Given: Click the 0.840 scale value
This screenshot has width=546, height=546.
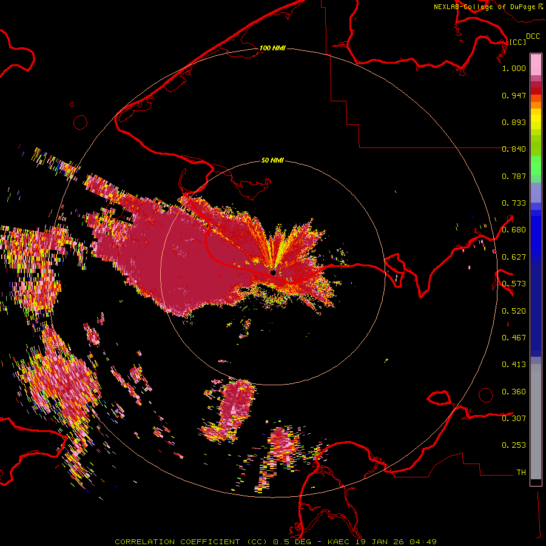Looking at the screenshot, I should tap(514, 149).
